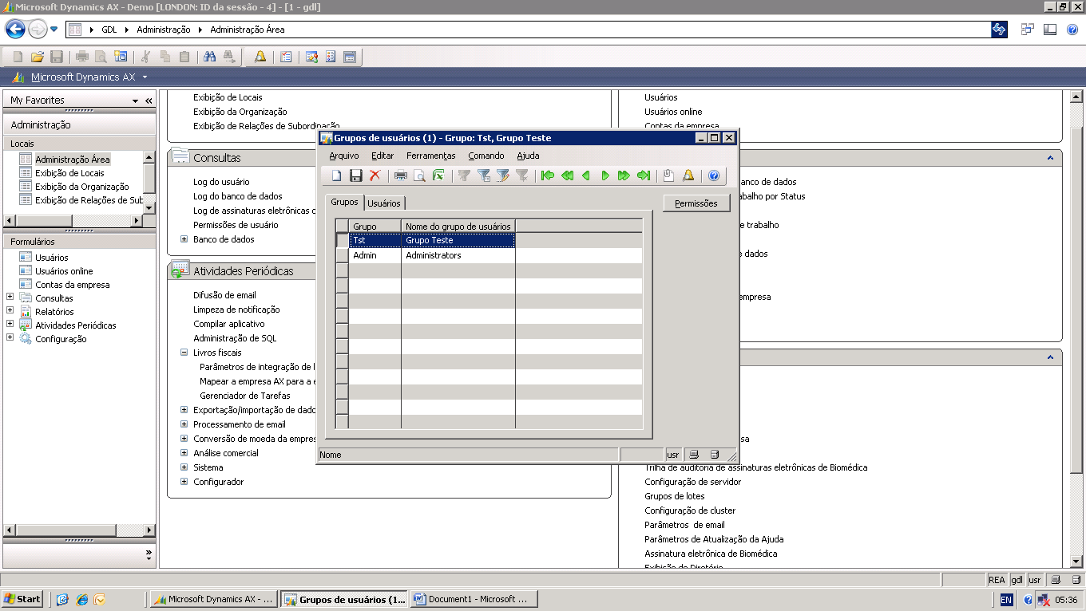Go to next record with green right arrow
The image size is (1086, 611).
click(x=605, y=175)
